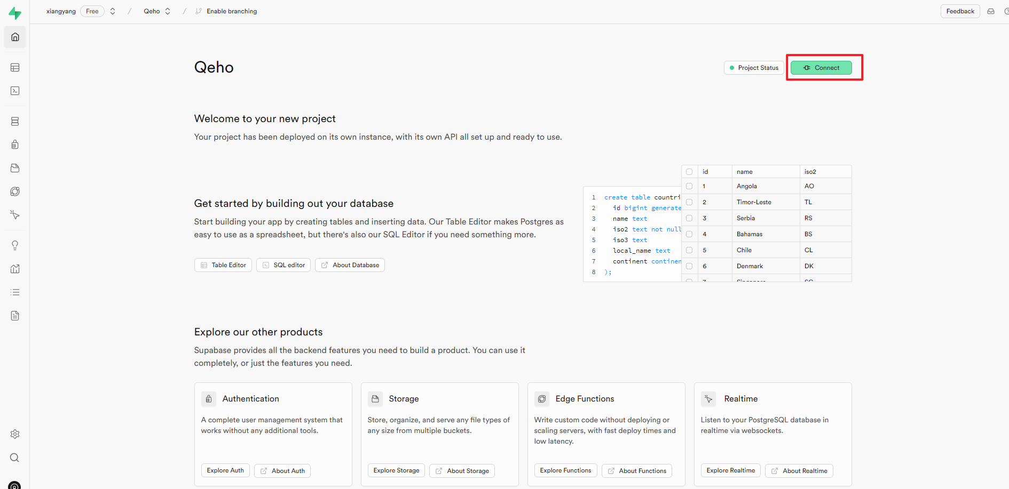
Task: Click the Qeho project breadcrumb
Action: pyautogui.click(x=152, y=11)
